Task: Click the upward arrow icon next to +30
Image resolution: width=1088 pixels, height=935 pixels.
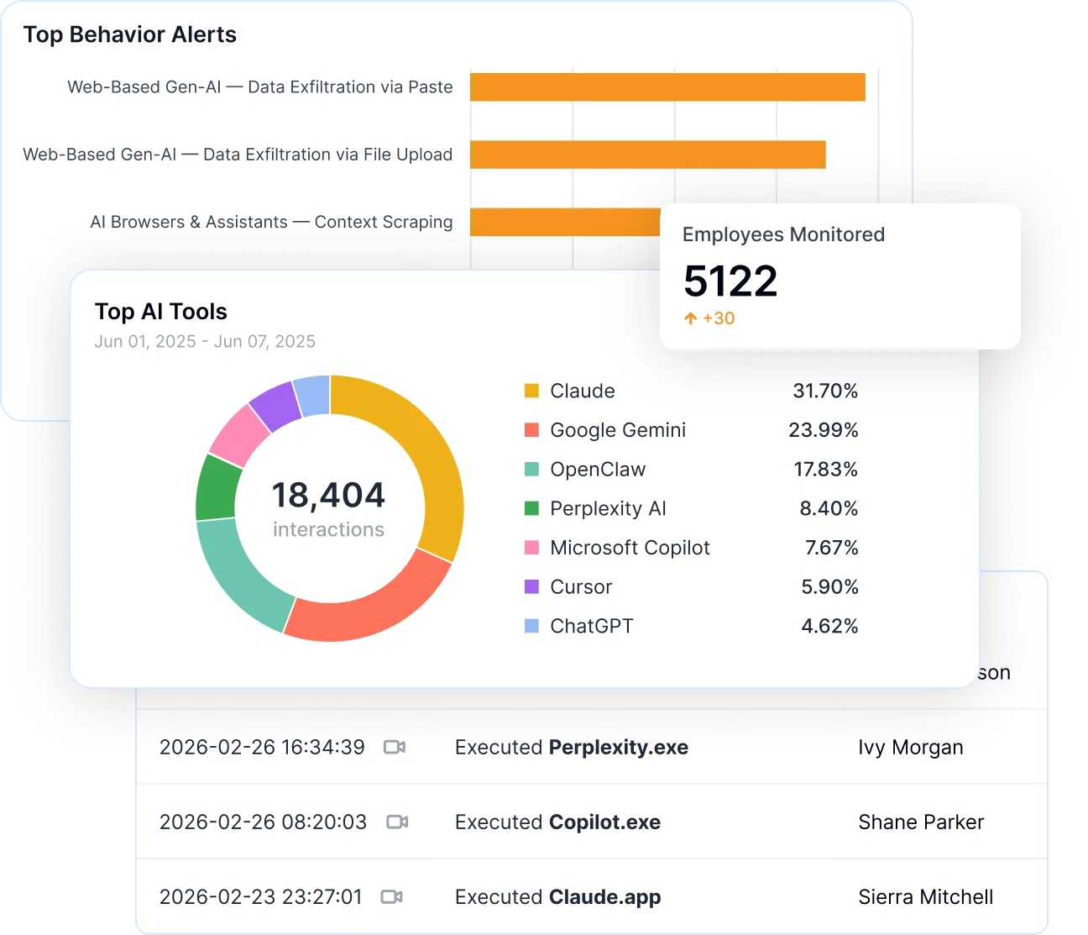Action: click(x=691, y=318)
